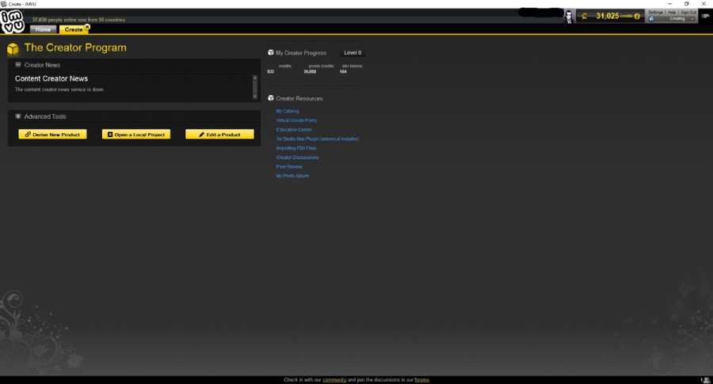The height and width of the screenshot is (384, 713).
Task: Open Peer Review link
Action: [x=289, y=167]
